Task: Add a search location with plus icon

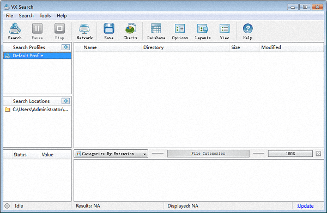Action: point(66,101)
